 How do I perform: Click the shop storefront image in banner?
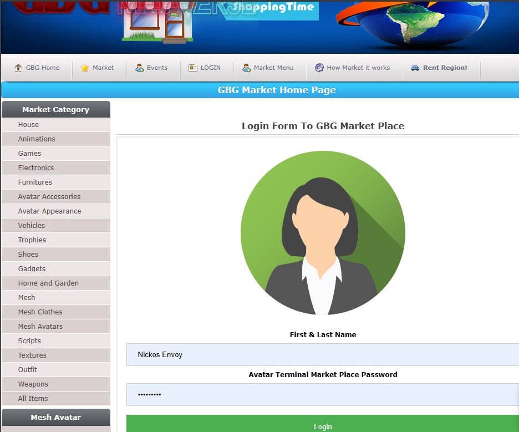(x=157, y=22)
